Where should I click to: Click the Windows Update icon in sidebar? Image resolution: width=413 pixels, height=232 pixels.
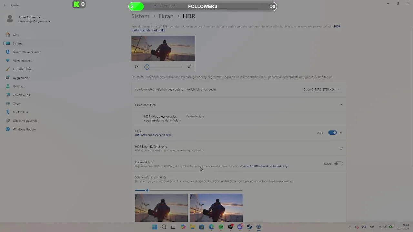(x=8, y=129)
